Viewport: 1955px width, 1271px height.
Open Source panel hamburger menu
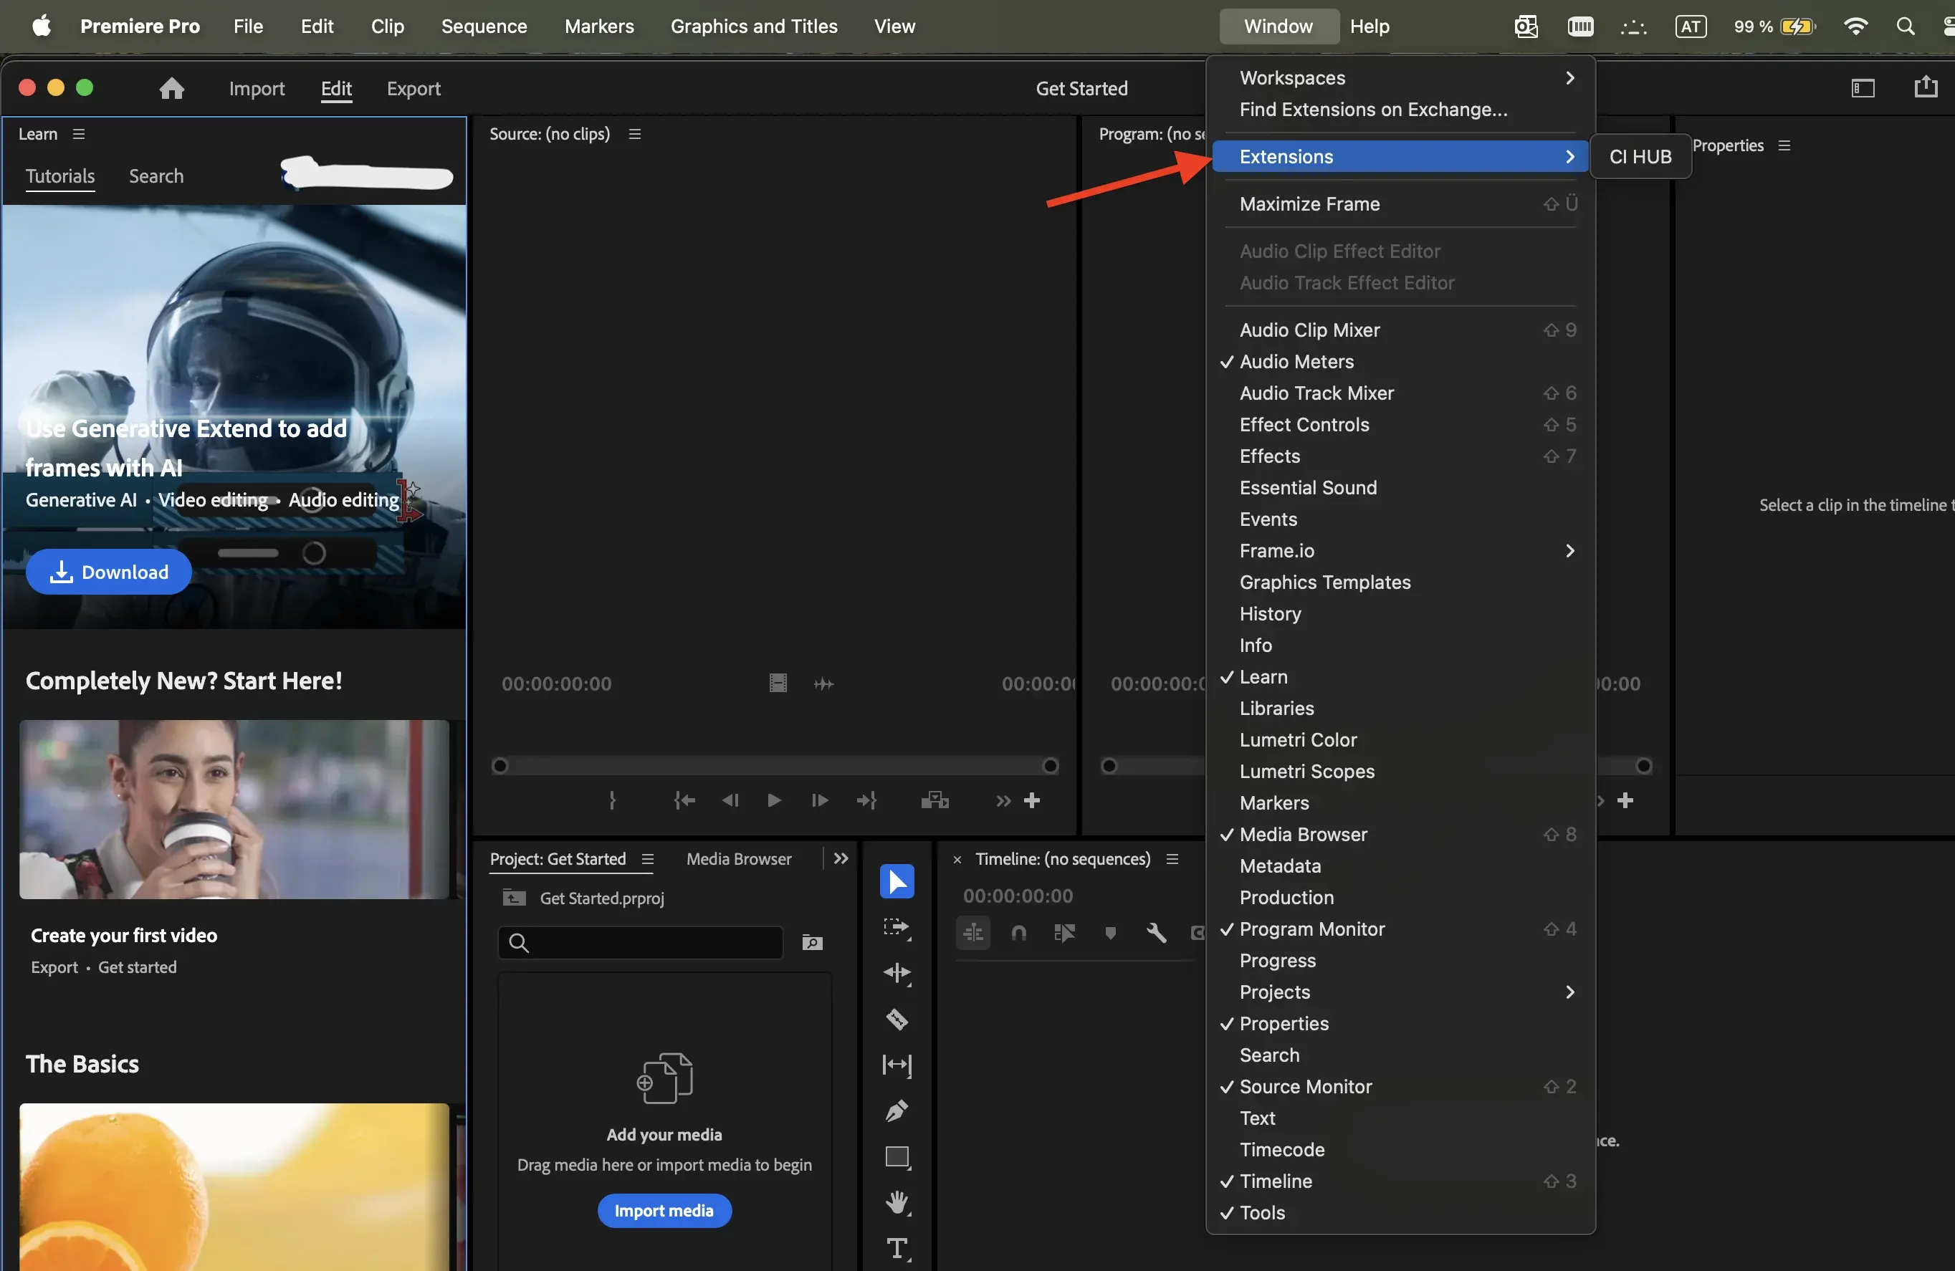coord(634,134)
